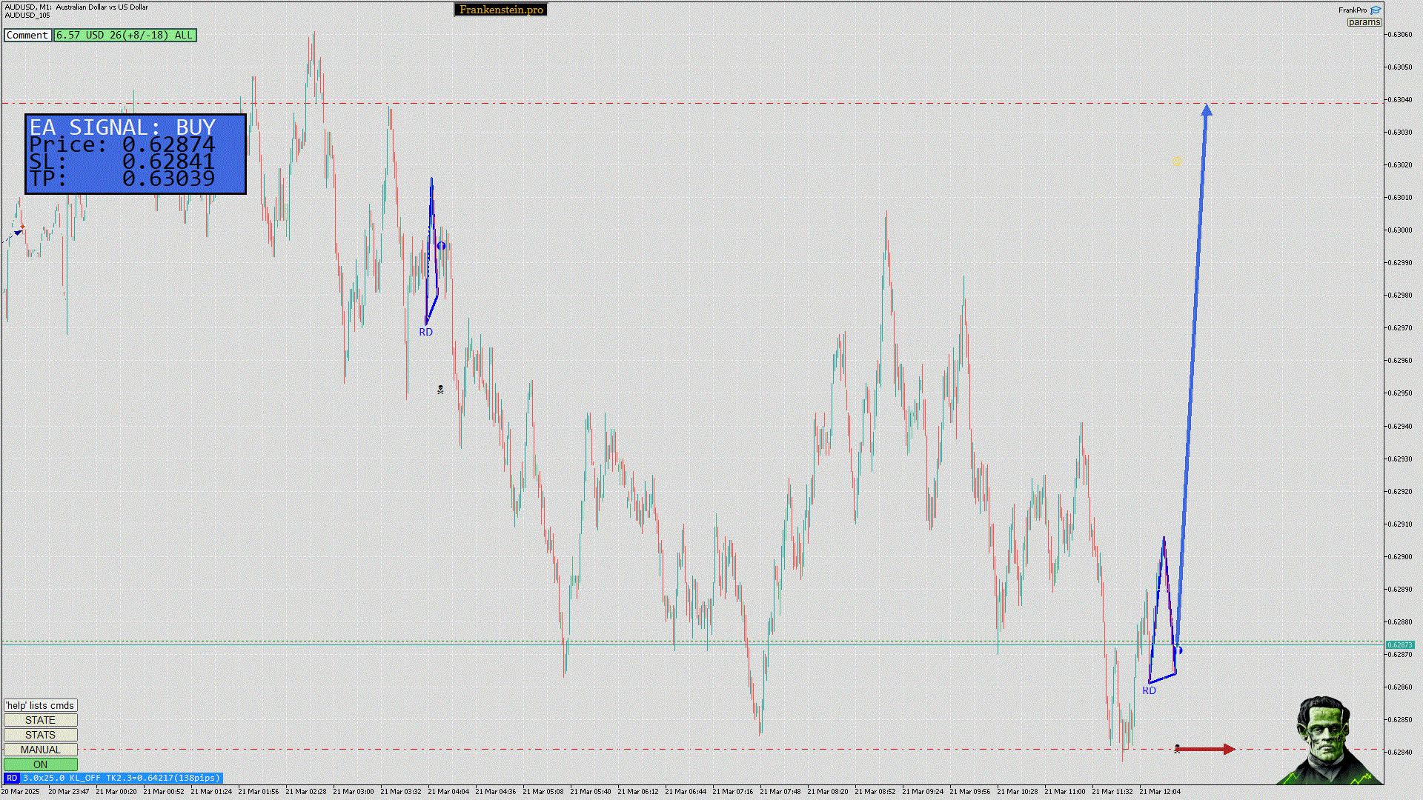
Task: Open the params panel
Action: 1364,22
